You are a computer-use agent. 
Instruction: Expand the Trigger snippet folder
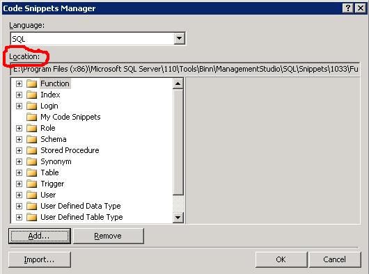tap(19, 184)
